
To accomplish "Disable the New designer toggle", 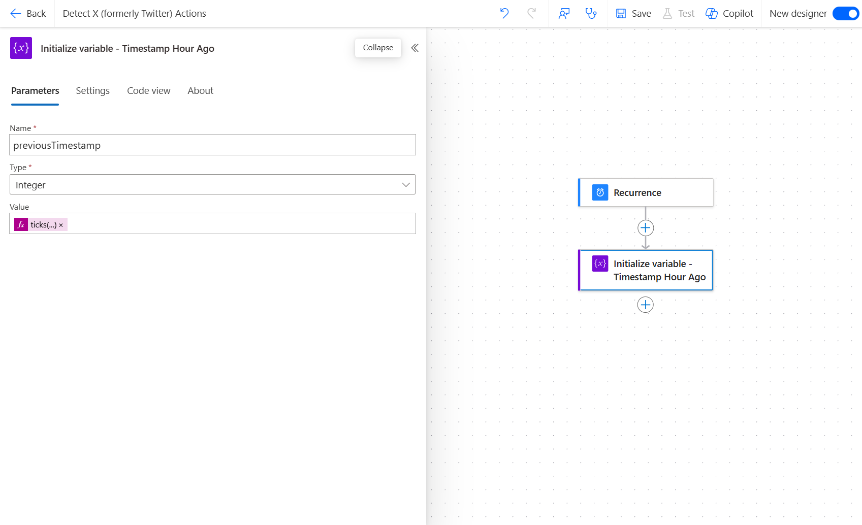I will [x=845, y=14].
